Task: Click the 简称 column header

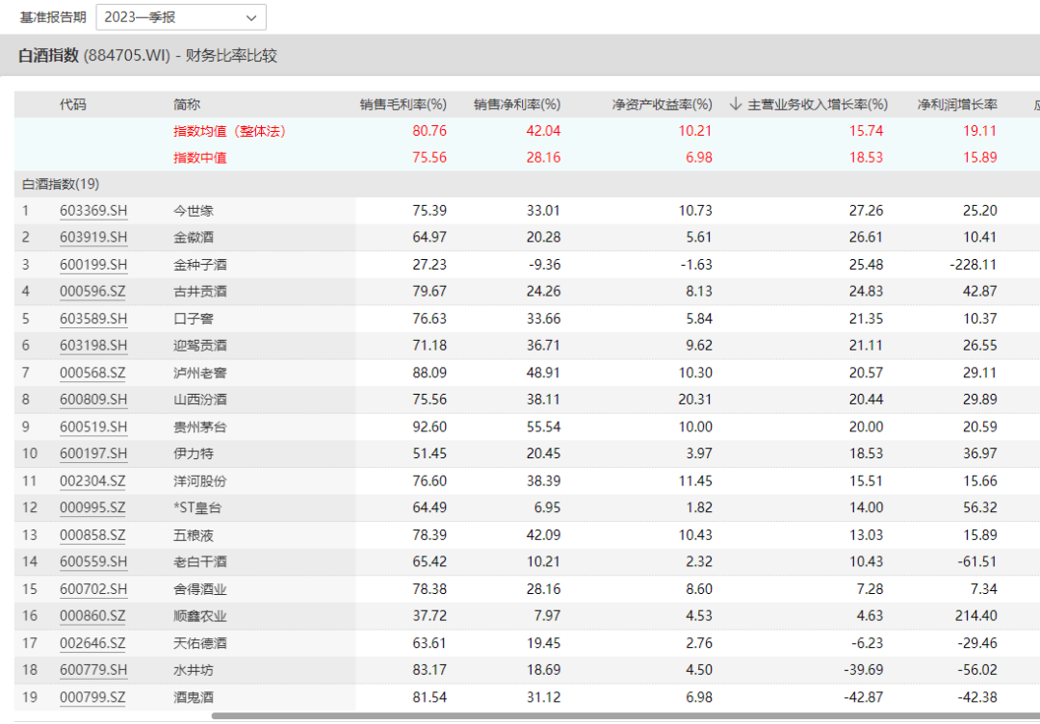Action: pos(187,104)
